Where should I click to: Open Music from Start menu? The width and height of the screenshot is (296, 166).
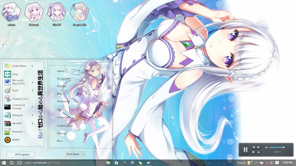click(x=61, y=94)
